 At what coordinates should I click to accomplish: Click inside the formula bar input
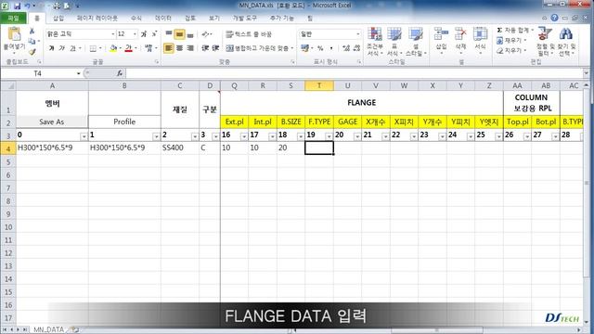tap(355, 73)
